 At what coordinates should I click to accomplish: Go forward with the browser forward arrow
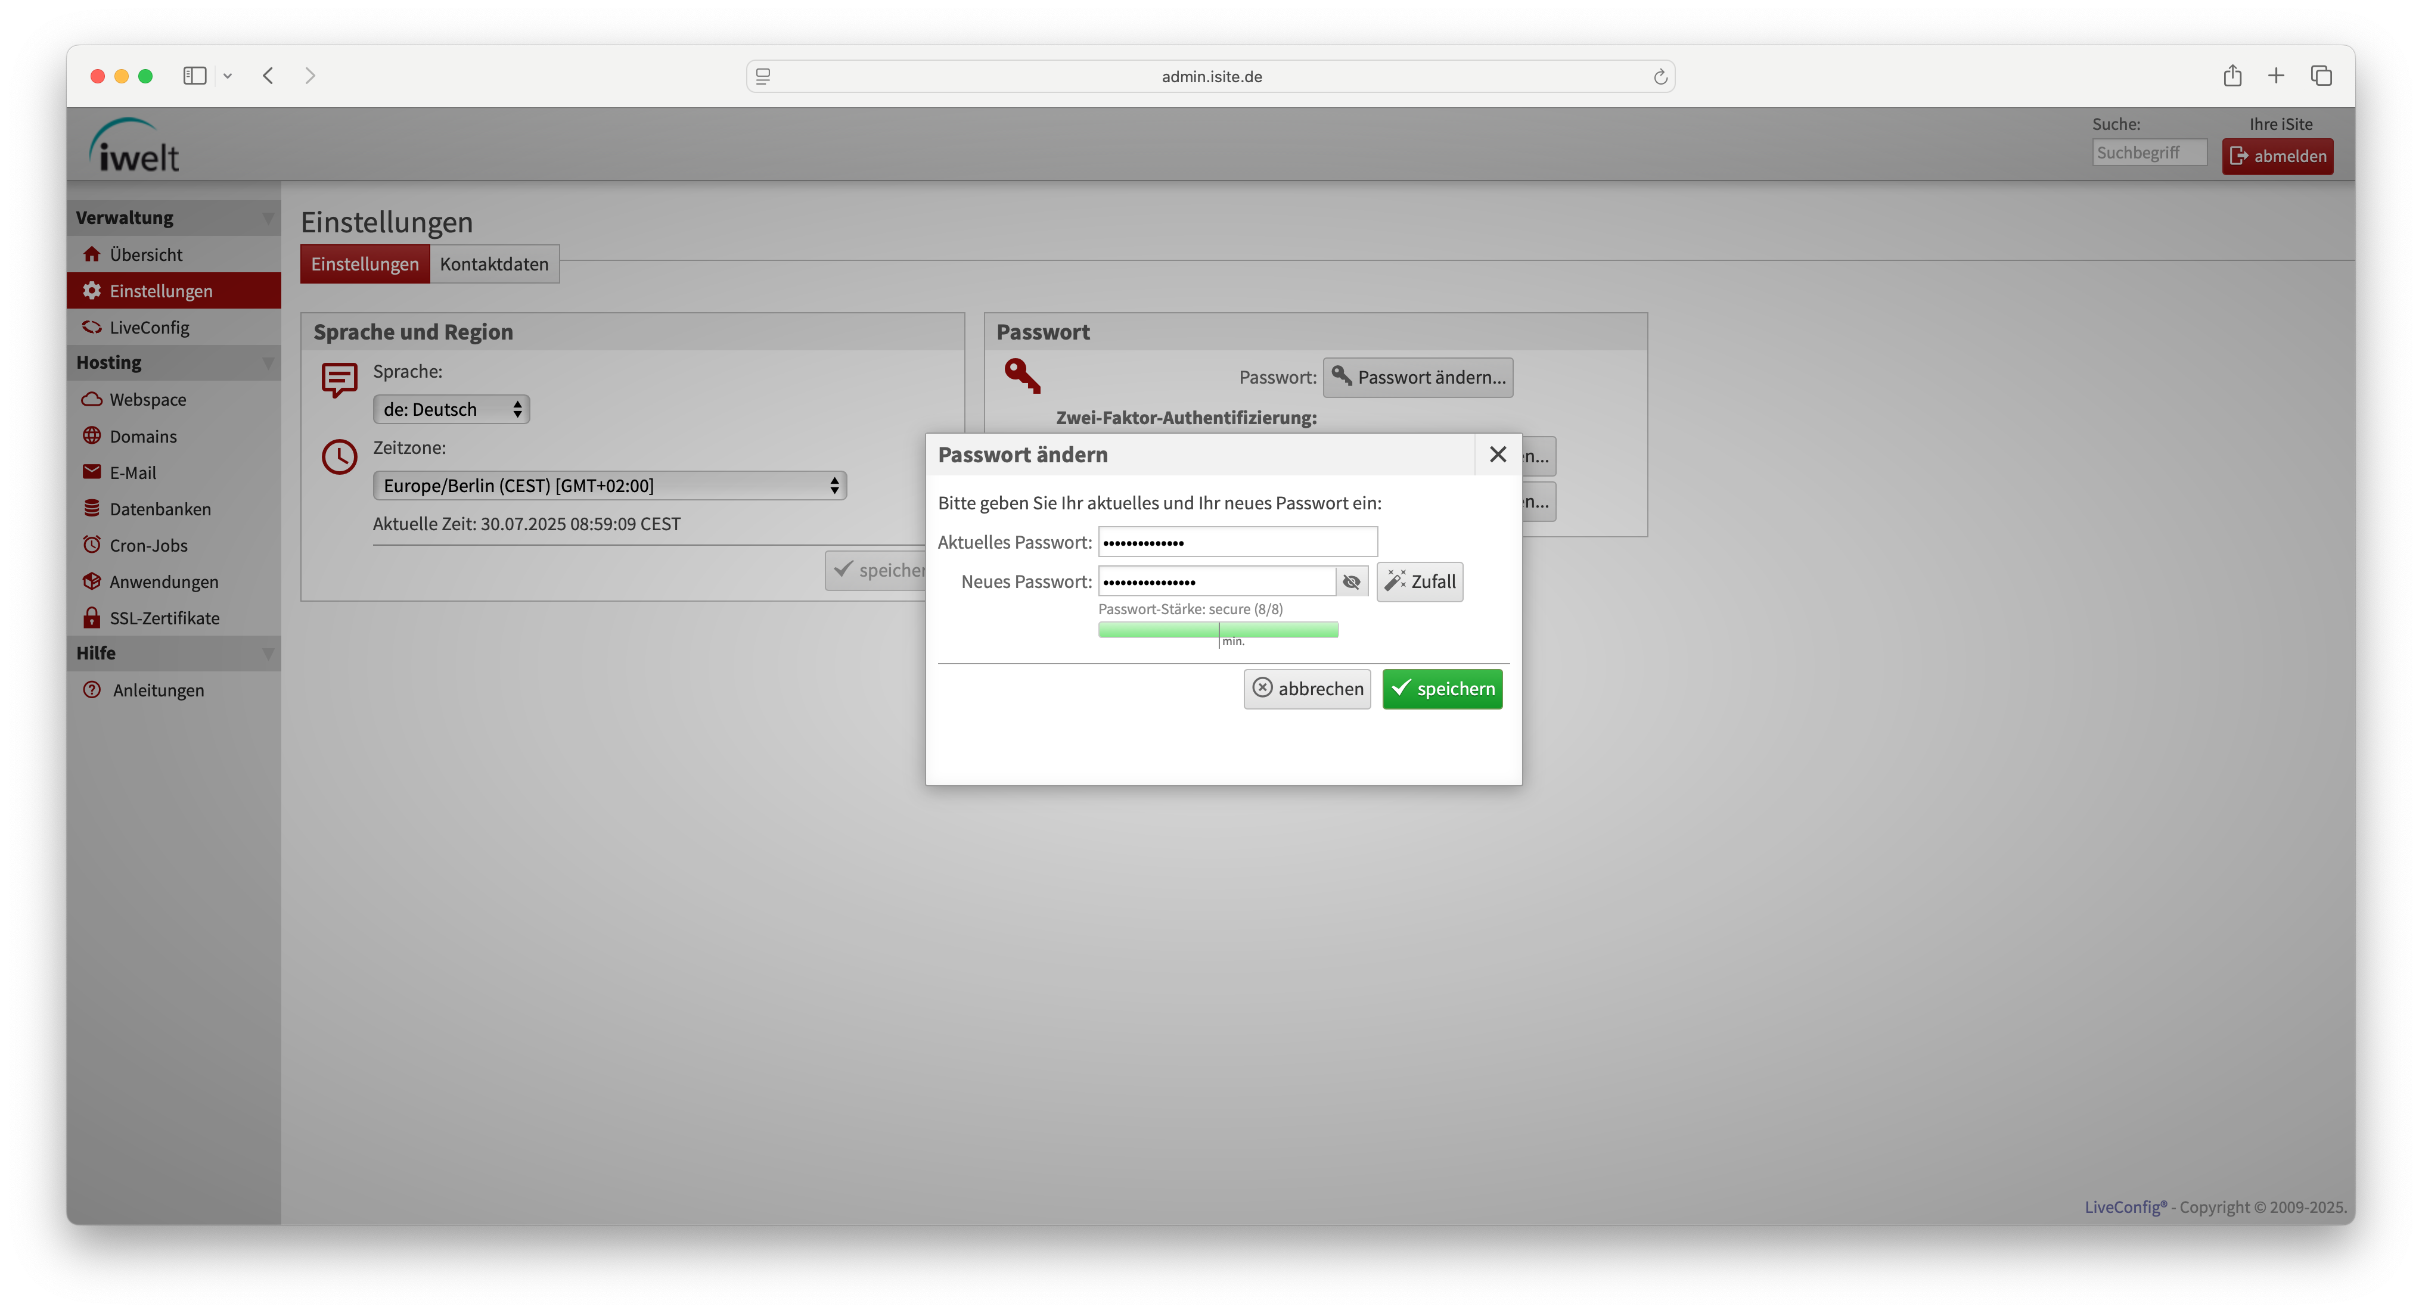click(x=310, y=75)
